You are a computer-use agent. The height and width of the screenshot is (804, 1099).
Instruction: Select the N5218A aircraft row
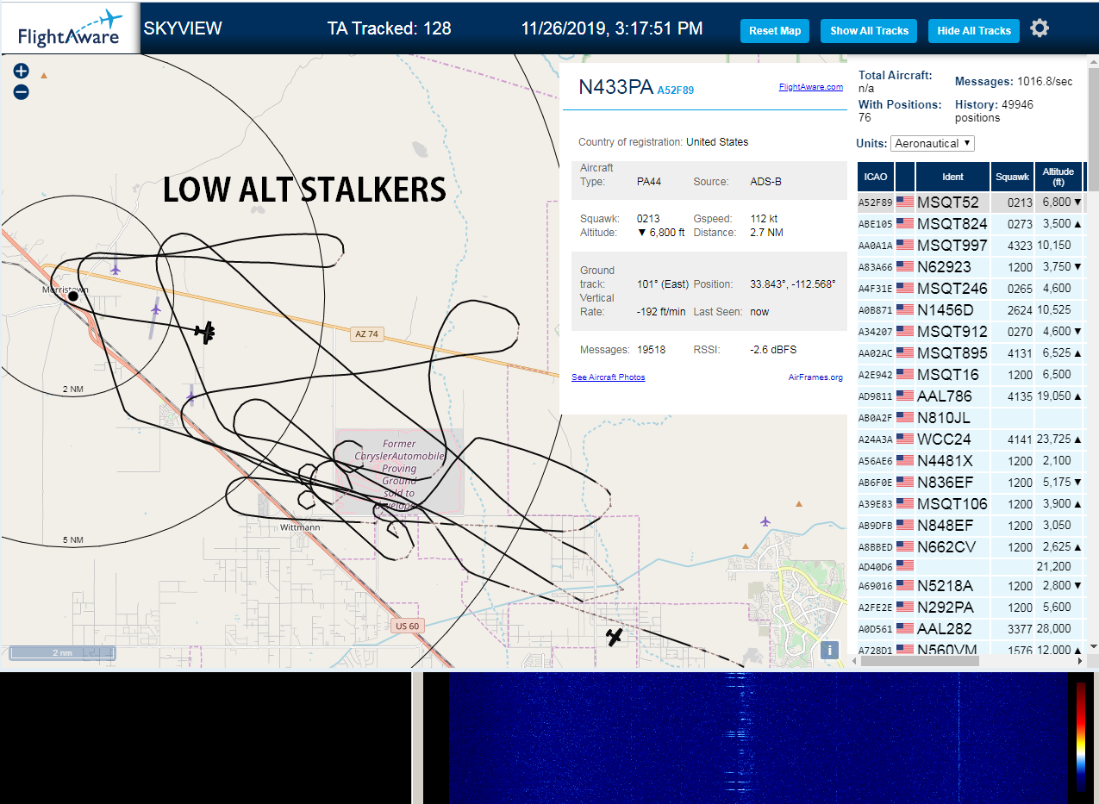click(970, 586)
